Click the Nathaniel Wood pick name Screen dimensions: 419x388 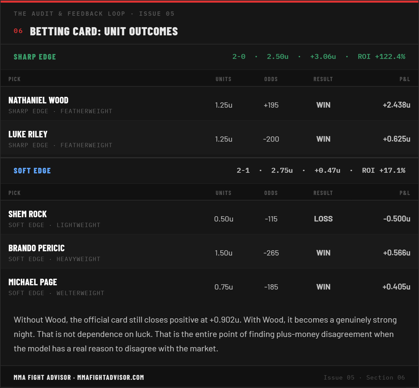(x=38, y=100)
